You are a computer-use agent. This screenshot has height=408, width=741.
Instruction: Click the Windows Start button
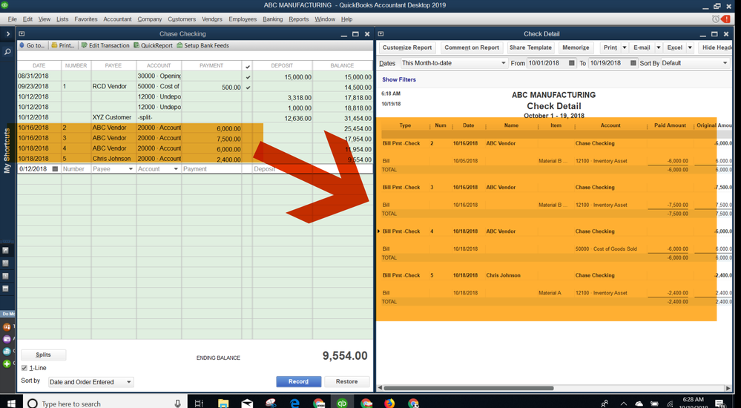point(10,403)
